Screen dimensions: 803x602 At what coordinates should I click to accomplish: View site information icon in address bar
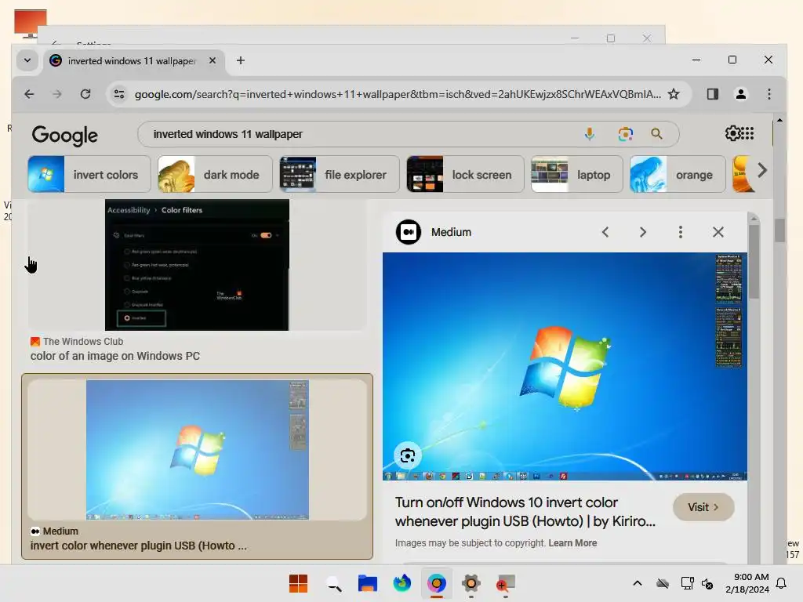click(119, 94)
